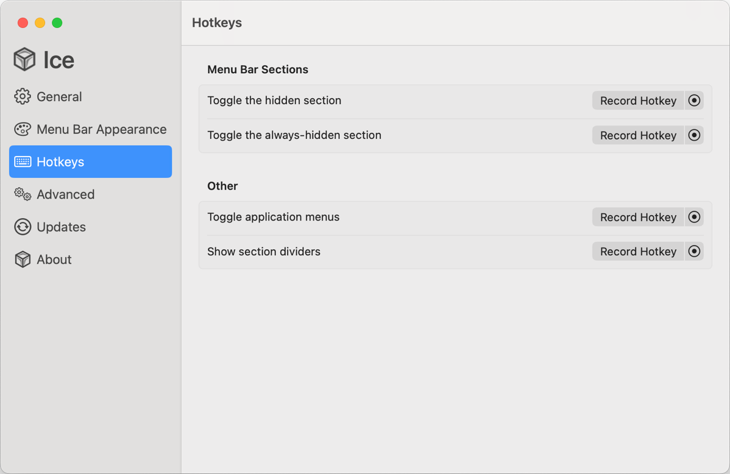Viewport: 730px width, 474px height.
Task: Click the About cube icon
Action: (x=23, y=260)
